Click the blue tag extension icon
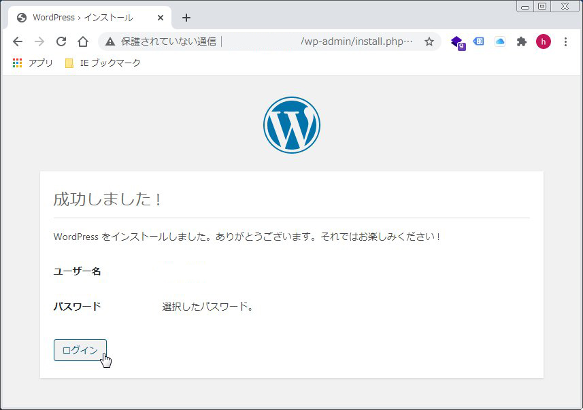The width and height of the screenshot is (583, 410). tap(478, 41)
